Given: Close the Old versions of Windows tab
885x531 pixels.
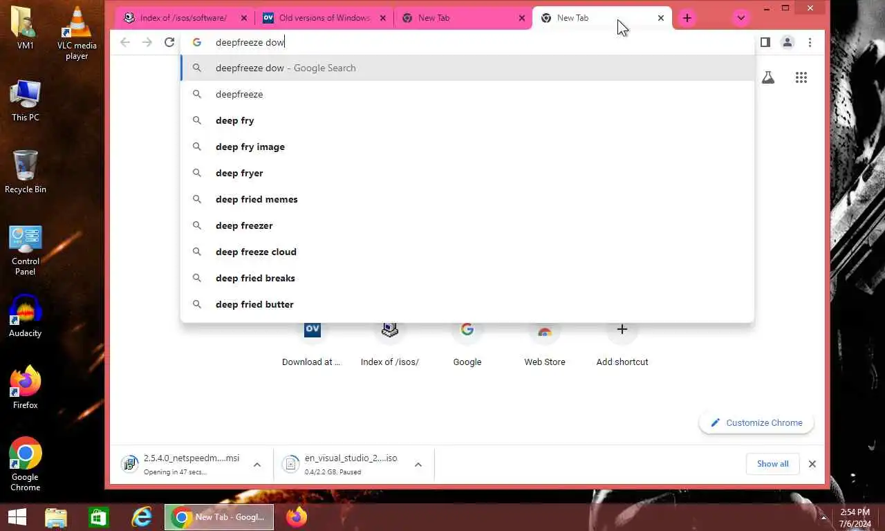Looking at the screenshot, I should click(x=382, y=18).
